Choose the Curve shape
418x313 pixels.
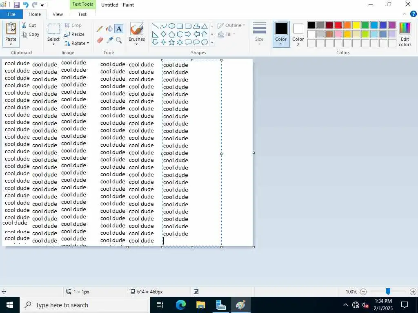pyautogui.click(x=163, y=26)
